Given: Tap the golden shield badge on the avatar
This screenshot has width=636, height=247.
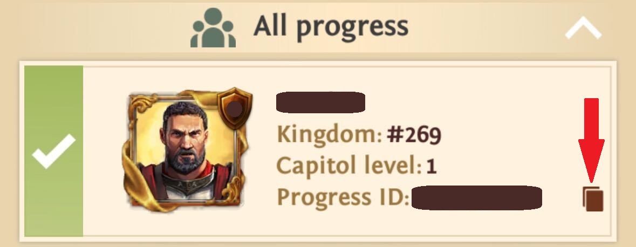Looking at the screenshot, I should (x=235, y=108).
